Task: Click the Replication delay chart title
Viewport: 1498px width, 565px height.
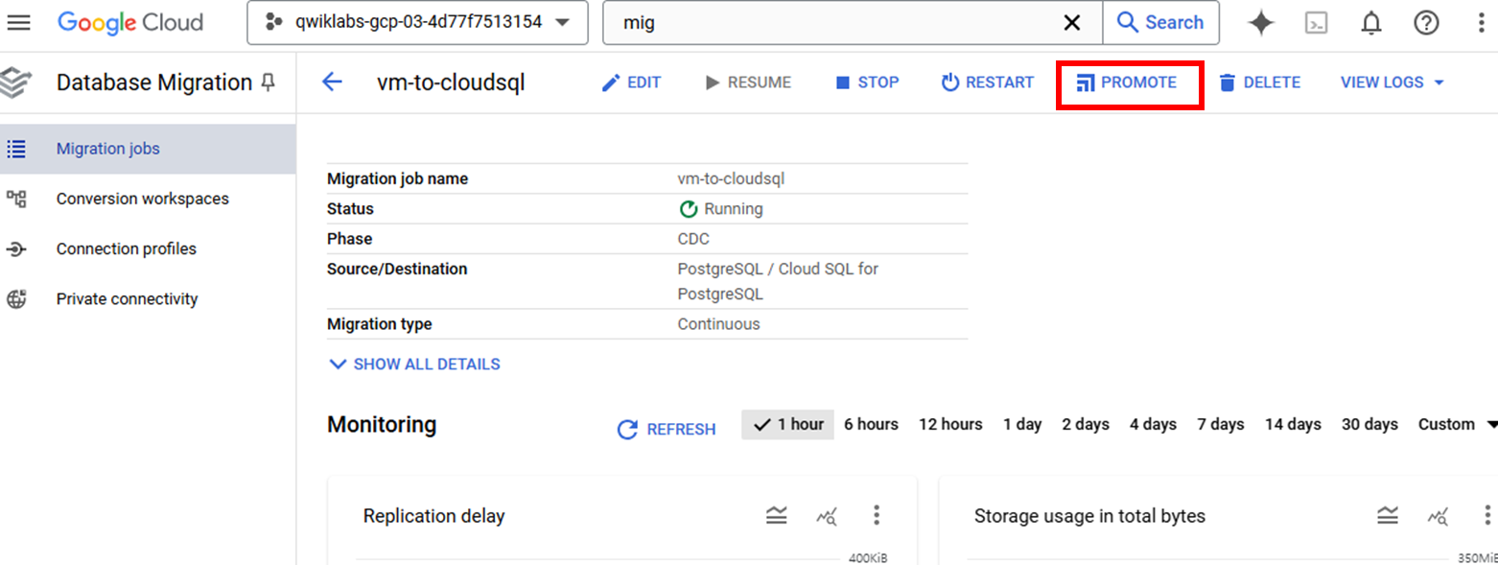Action: pos(433,516)
